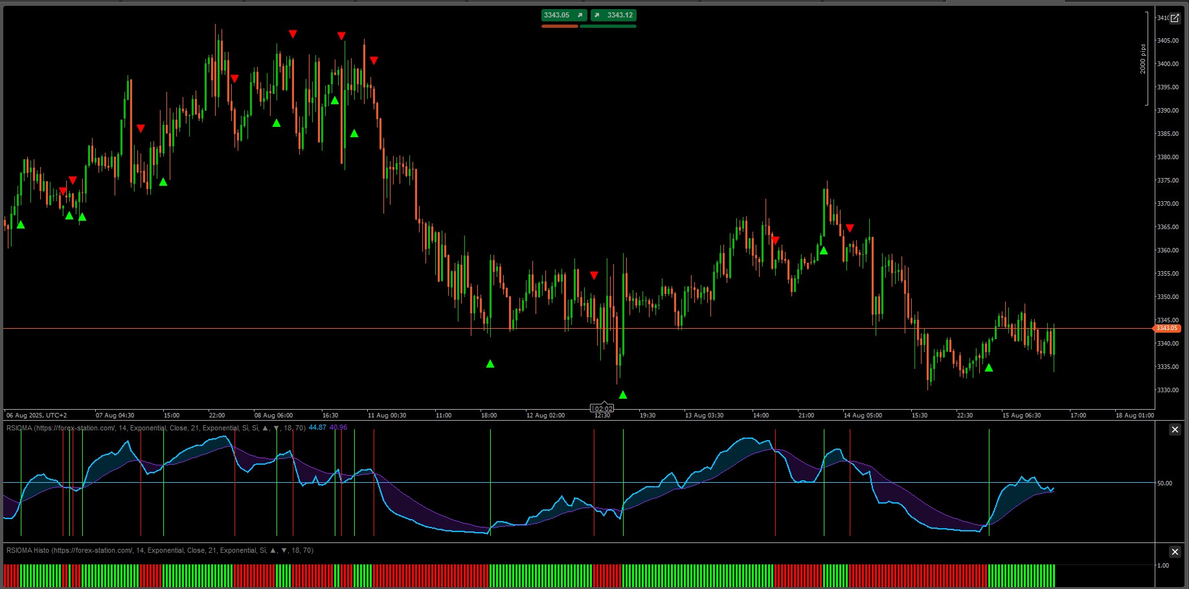Select the RSIOMA Histo indicator title
1189x589 pixels.
pyautogui.click(x=160, y=550)
